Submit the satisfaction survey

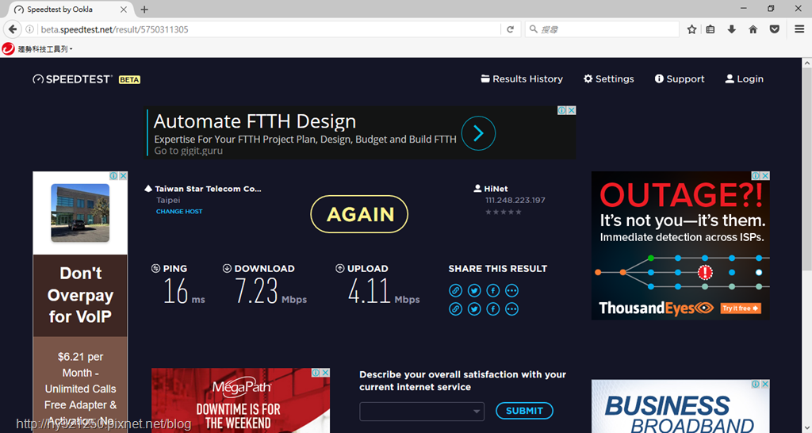click(524, 411)
